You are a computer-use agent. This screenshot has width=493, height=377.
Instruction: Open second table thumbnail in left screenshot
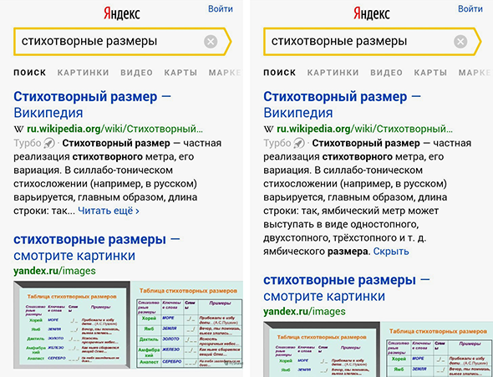pos(187,325)
